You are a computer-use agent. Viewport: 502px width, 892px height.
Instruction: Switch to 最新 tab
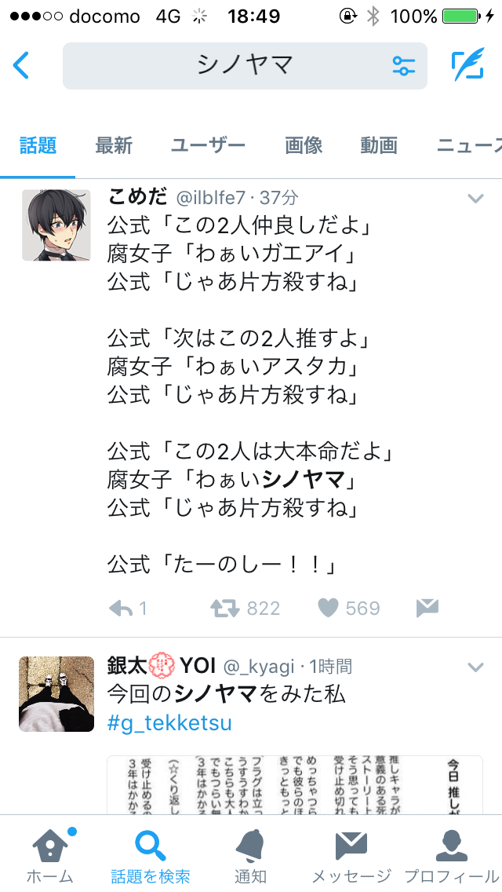pyautogui.click(x=114, y=145)
